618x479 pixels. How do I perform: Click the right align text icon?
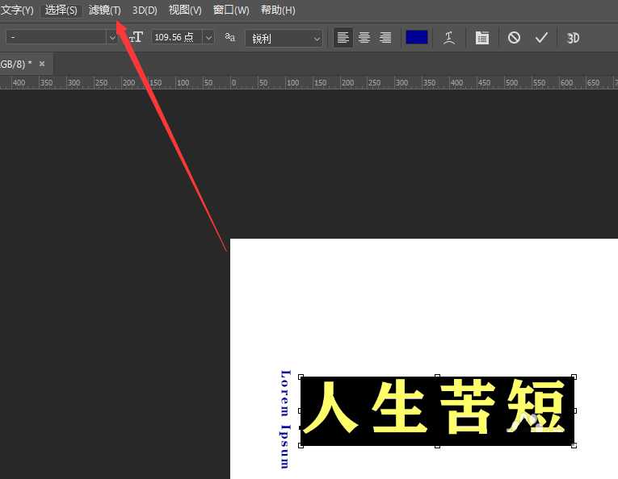tap(385, 38)
